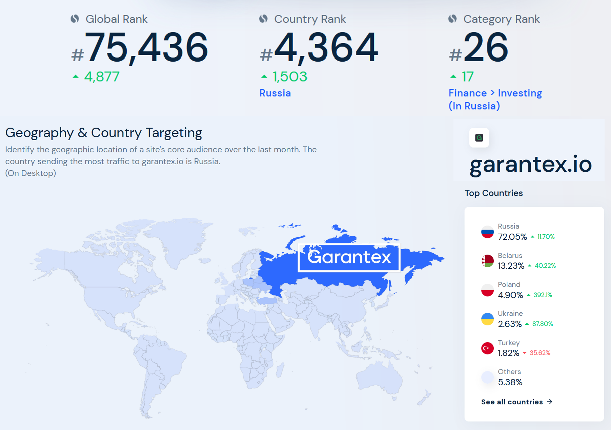Click the Similarweb icon beside Category Rank
Image resolution: width=611 pixels, height=430 pixels.
[452, 19]
